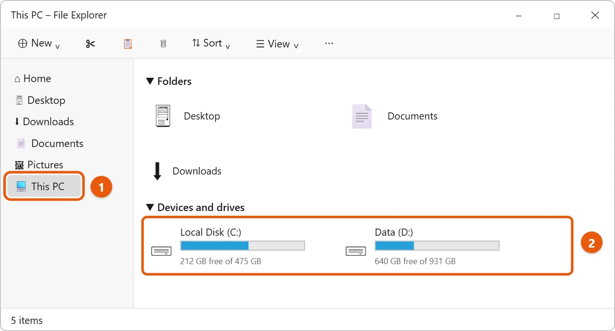Open Pictures label in the navigation pane
Screen dimensions: 615x331
(45, 165)
